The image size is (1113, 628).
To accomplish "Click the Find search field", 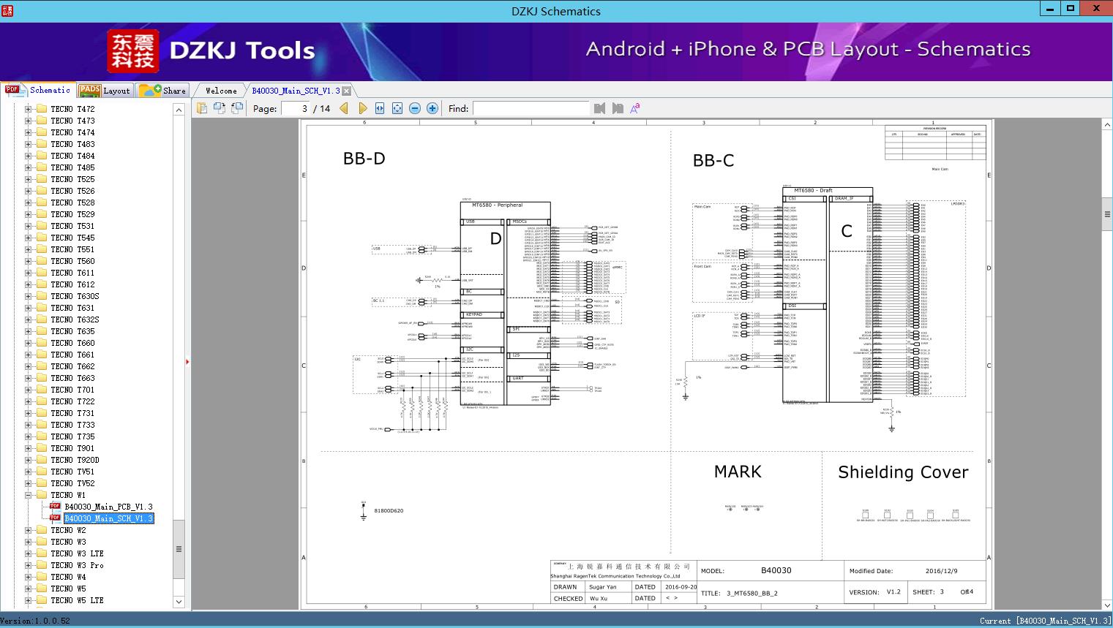I will pos(531,108).
